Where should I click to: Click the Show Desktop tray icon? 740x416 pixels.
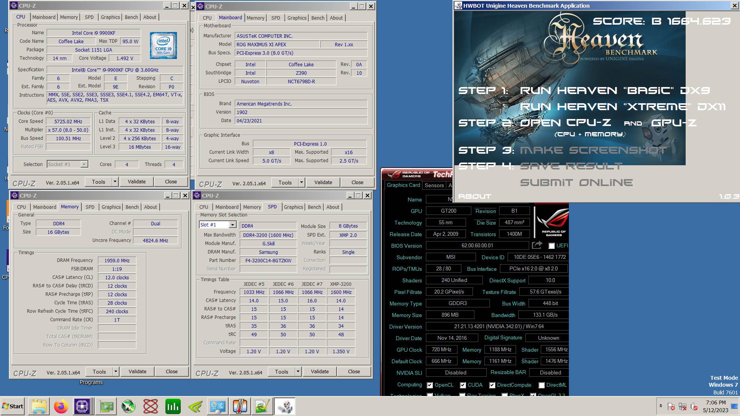pyautogui.click(x=734, y=406)
